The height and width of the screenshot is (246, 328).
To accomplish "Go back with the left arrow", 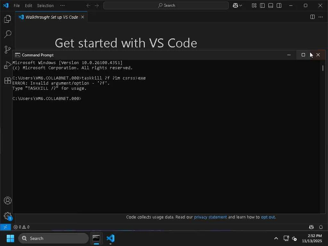I will 88,6.
